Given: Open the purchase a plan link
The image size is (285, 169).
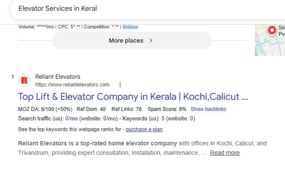Looking at the screenshot, I should [144, 129].
